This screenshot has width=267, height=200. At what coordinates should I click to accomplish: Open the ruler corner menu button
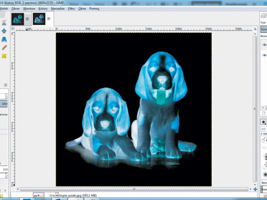click(x=13, y=28)
